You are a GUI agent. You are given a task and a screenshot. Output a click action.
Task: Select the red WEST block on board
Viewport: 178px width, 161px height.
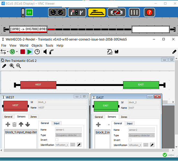coord(38,85)
